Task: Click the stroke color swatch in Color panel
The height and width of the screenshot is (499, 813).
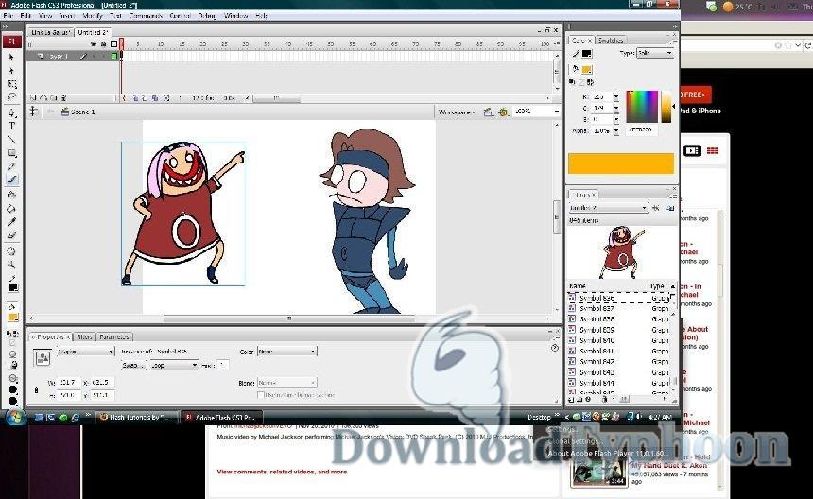Action: [x=586, y=53]
